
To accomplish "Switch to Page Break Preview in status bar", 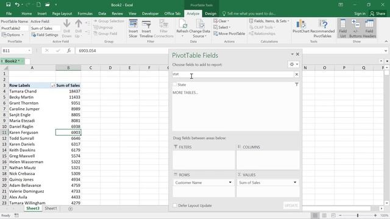I will [x=333, y=215].
